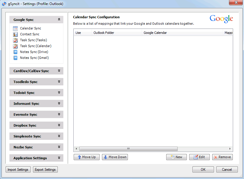Select Task Sync (Calendar) entry
Image resolution: width=244 pixels, height=179 pixels.
point(36,46)
